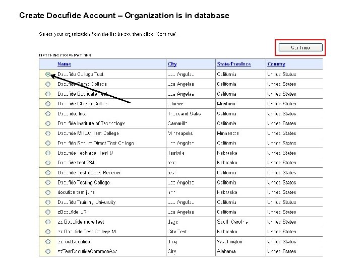
Task: Choose Docufide MNLC Test College radio option
Action: click(48, 133)
